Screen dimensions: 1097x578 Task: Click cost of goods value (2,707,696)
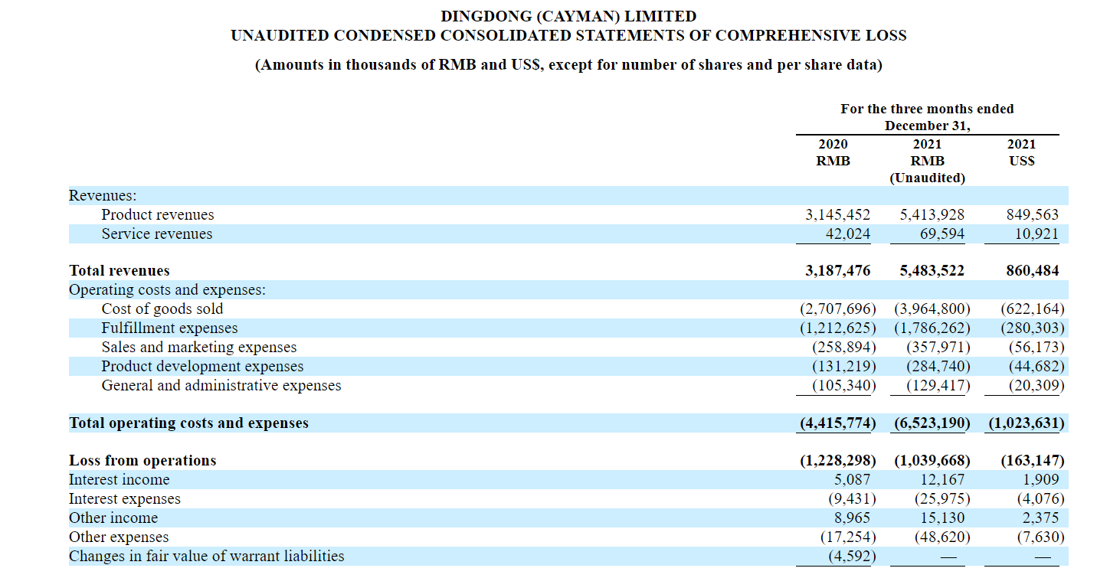pos(837,309)
